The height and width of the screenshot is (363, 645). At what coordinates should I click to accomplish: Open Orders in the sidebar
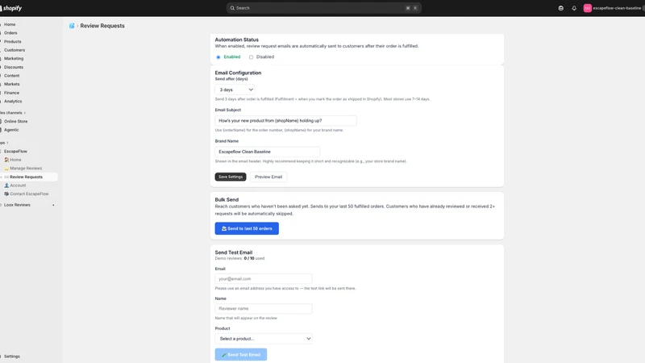coord(10,33)
